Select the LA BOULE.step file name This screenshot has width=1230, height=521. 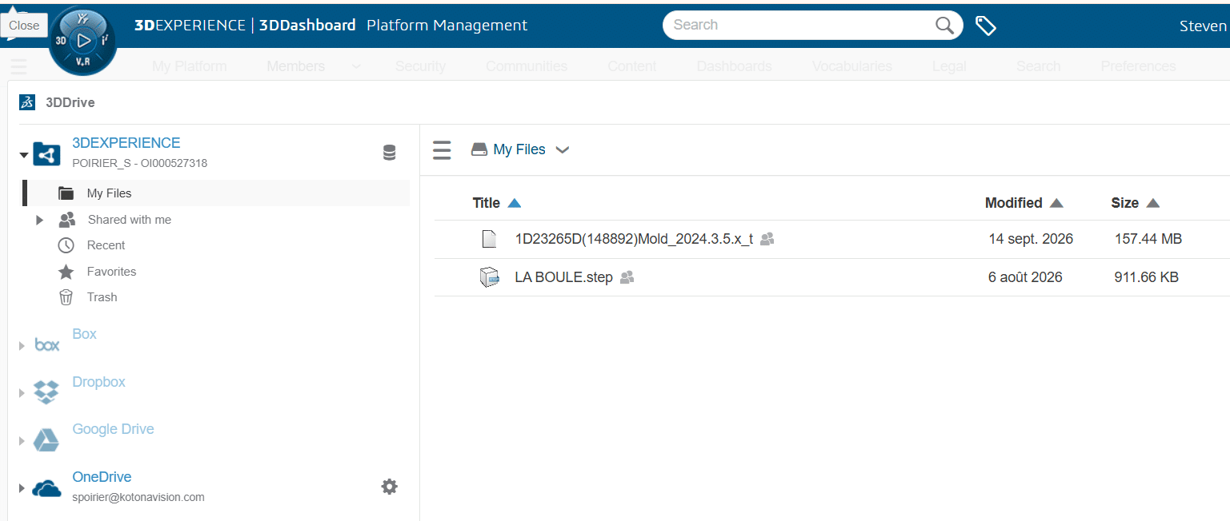(563, 277)
